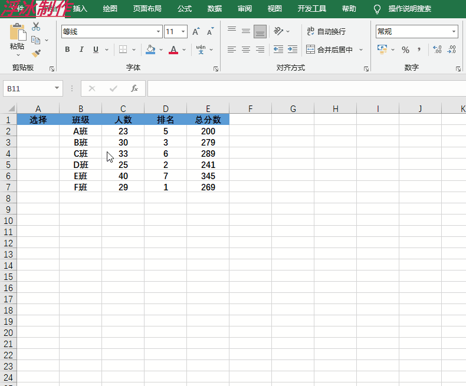Increase indent
The image size is (466, 386).
click(293, 50)
